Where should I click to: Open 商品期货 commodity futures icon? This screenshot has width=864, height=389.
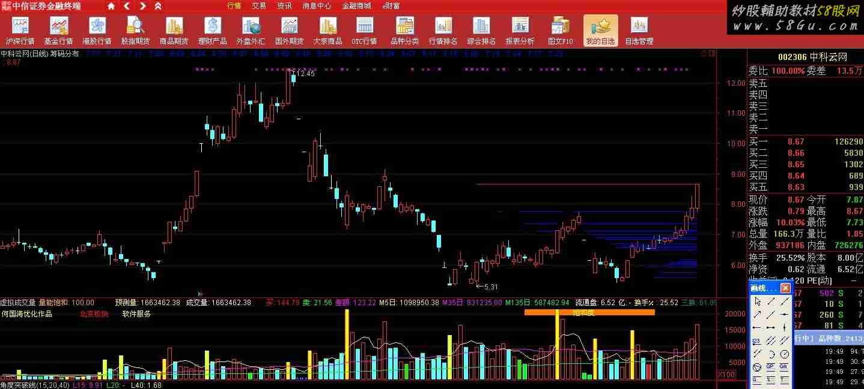[x=174, y=31]
